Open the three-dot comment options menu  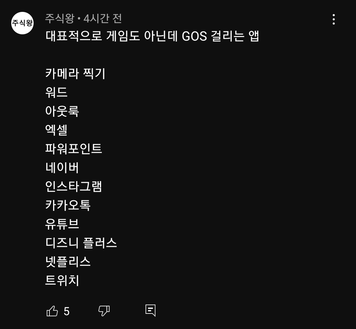tap(334, 19)
